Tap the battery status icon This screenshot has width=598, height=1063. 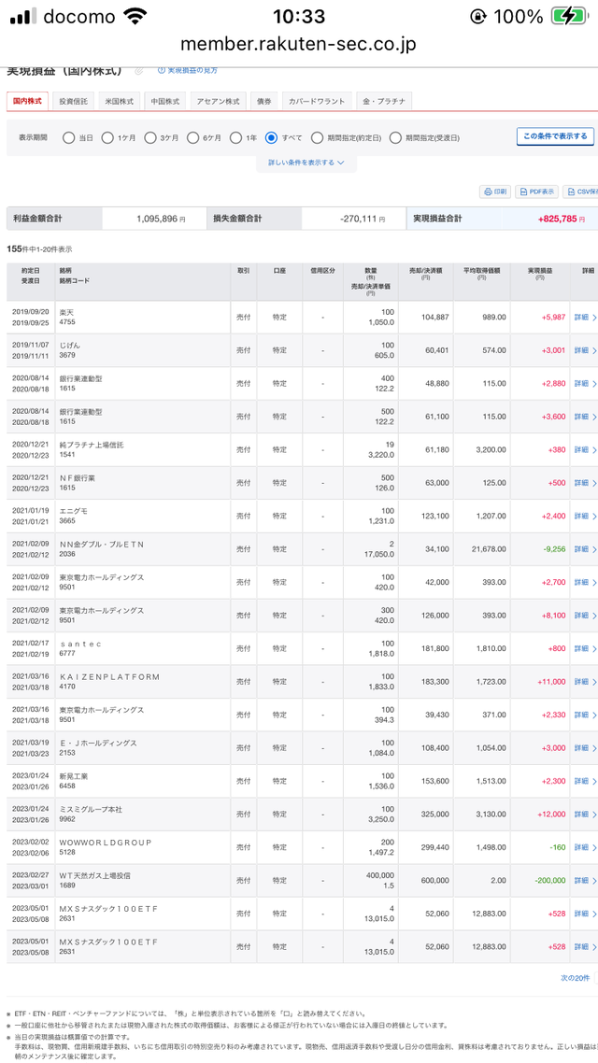568,16
